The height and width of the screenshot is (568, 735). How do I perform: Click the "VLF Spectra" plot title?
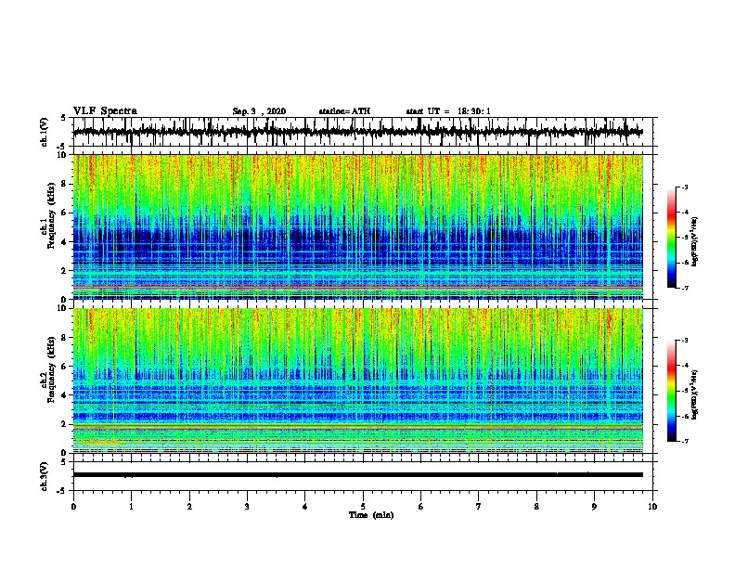coord(105,111)
